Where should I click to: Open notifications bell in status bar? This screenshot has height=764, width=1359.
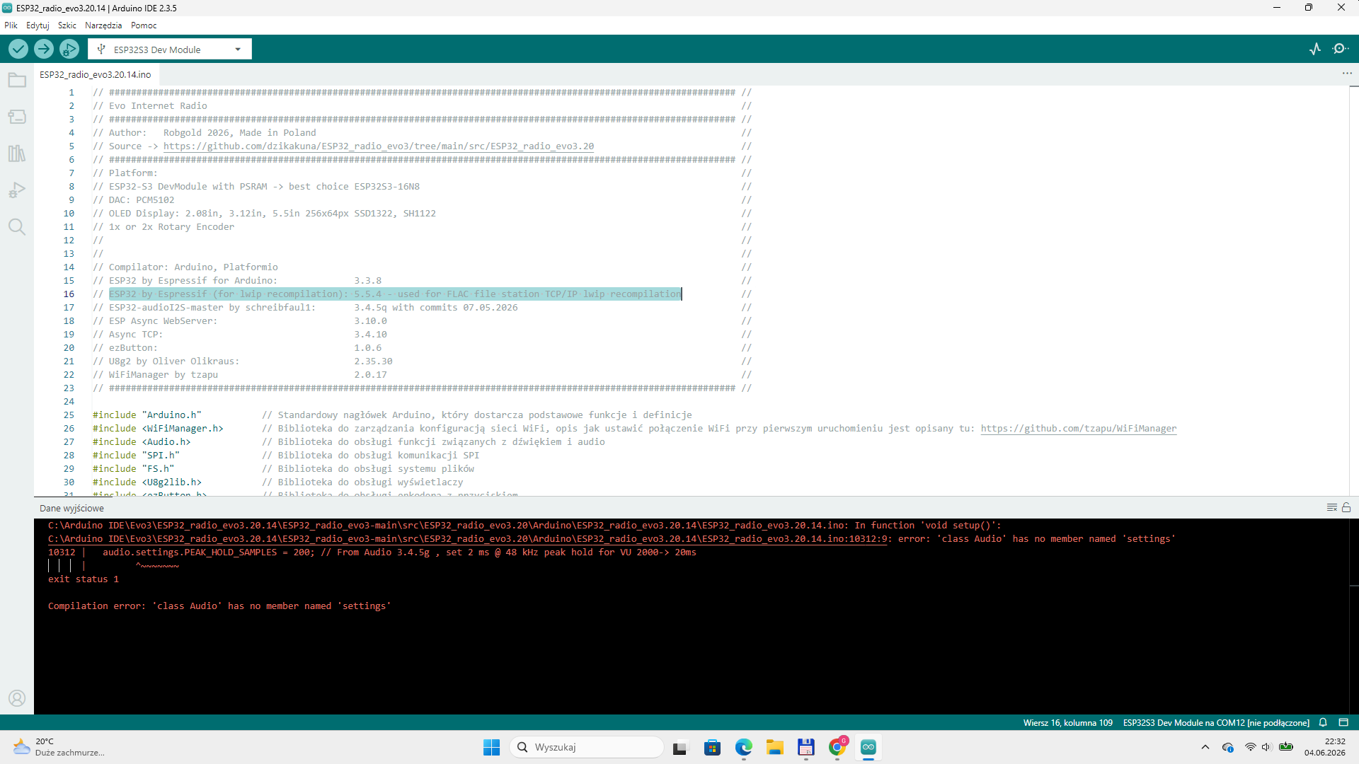click(1323, 722)
